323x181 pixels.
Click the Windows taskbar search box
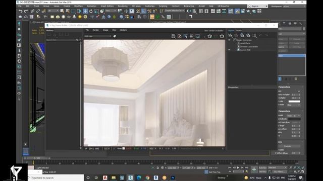[x=56, y=177]
